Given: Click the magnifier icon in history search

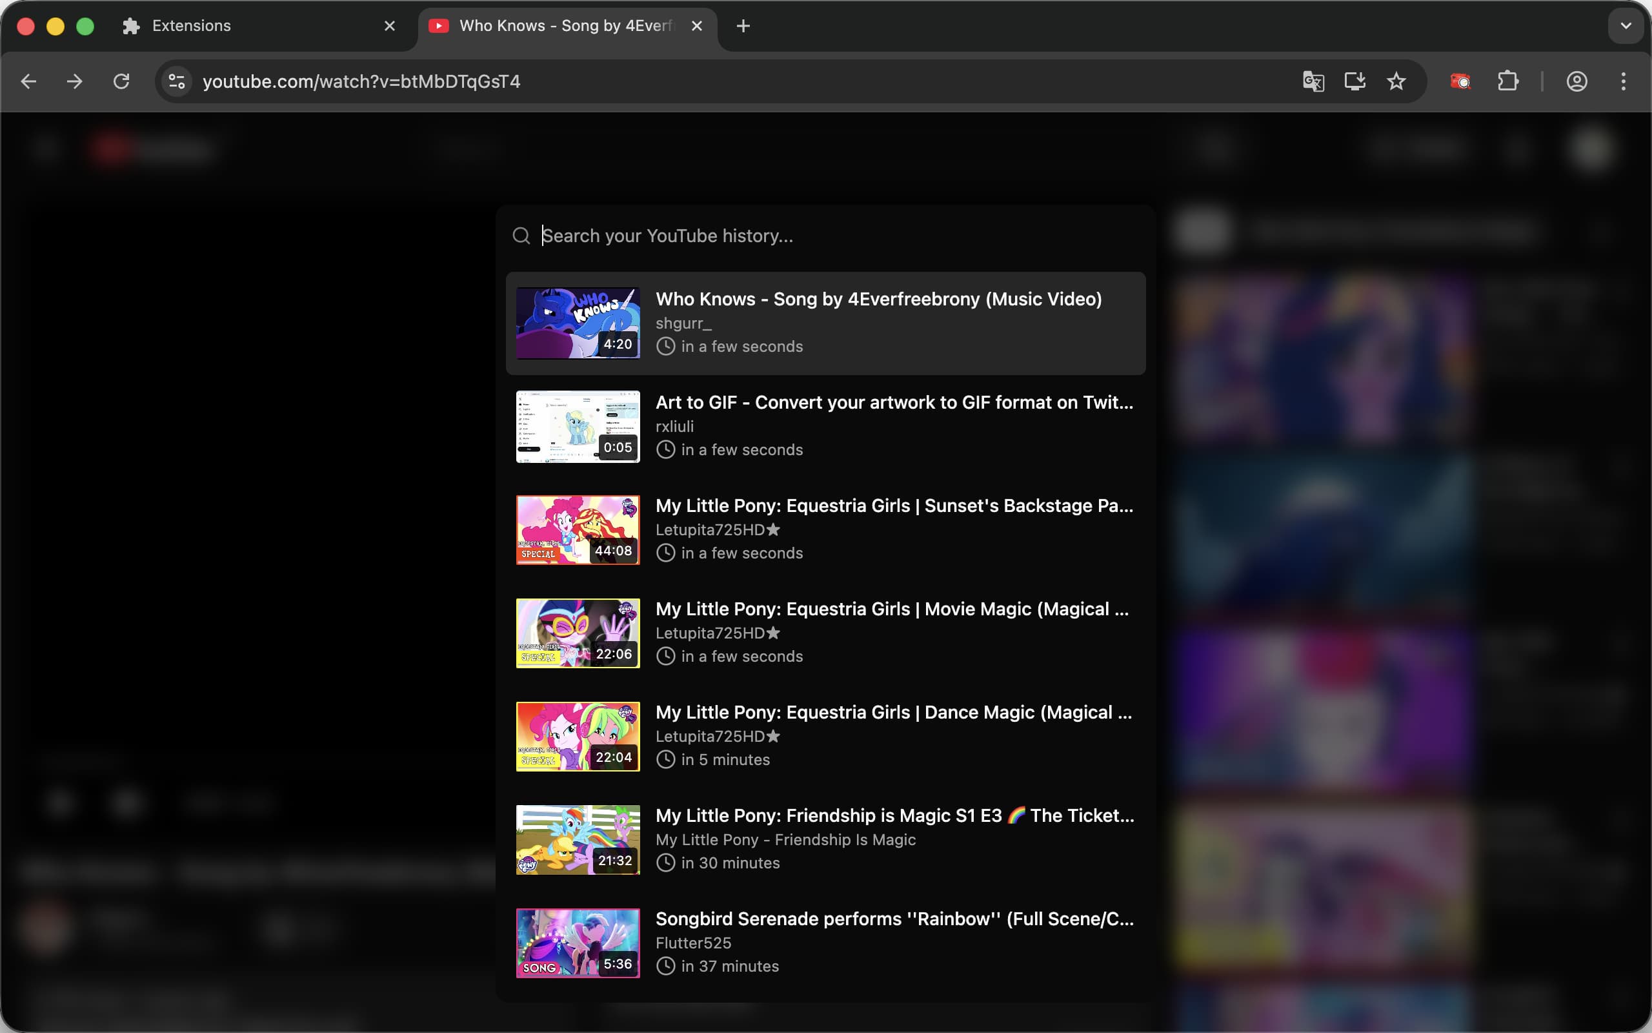Looking at the screenshot, I should pos(521,236).
